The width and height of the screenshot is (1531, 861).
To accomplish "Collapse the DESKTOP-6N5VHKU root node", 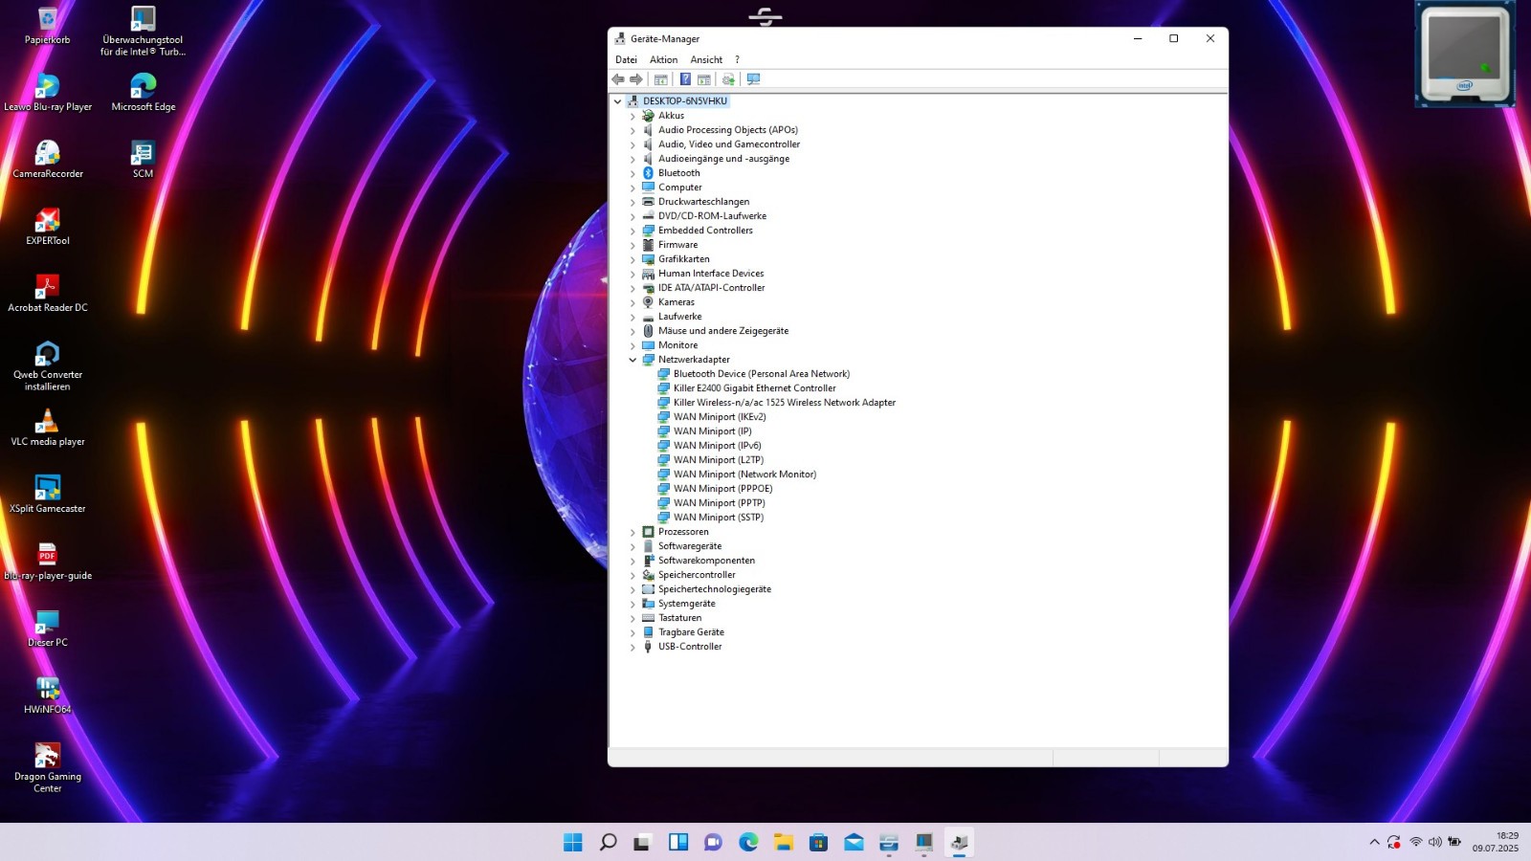I will [617, 101].
